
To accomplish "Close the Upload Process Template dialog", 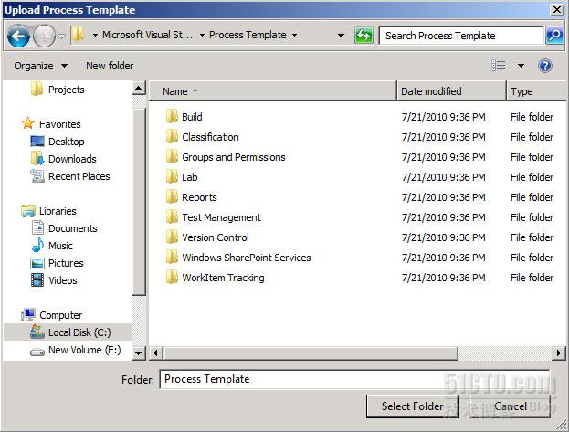I will tap(557, 9).
